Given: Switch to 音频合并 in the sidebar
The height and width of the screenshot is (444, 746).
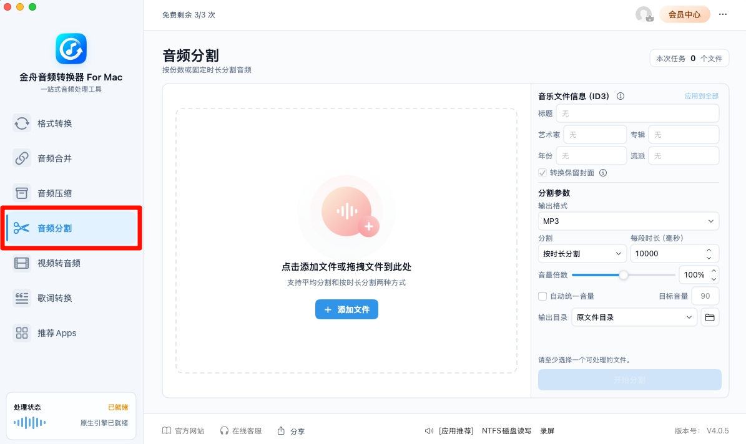Looking at the screenshot, I should point(71,158).
